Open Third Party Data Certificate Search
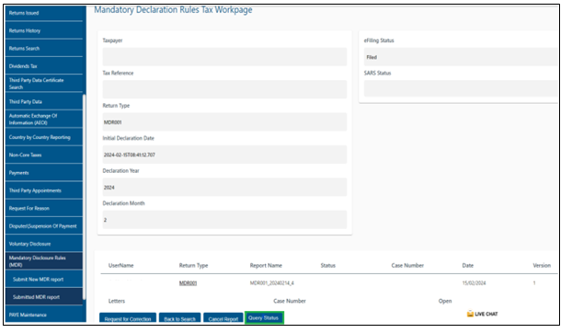This screenshot has width=572, height=333. click(44, 84)
